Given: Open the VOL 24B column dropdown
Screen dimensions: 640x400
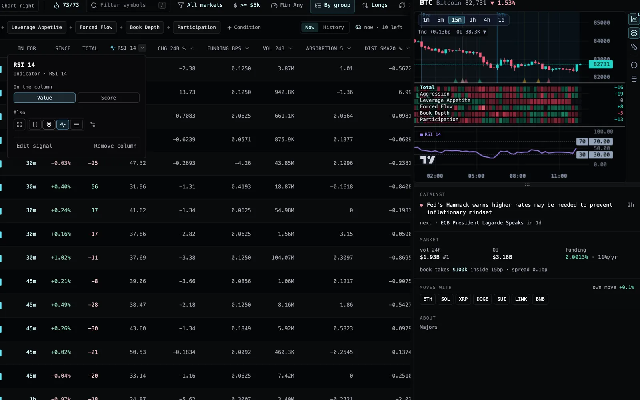Looking at the screenshot, I should (290, 48).
